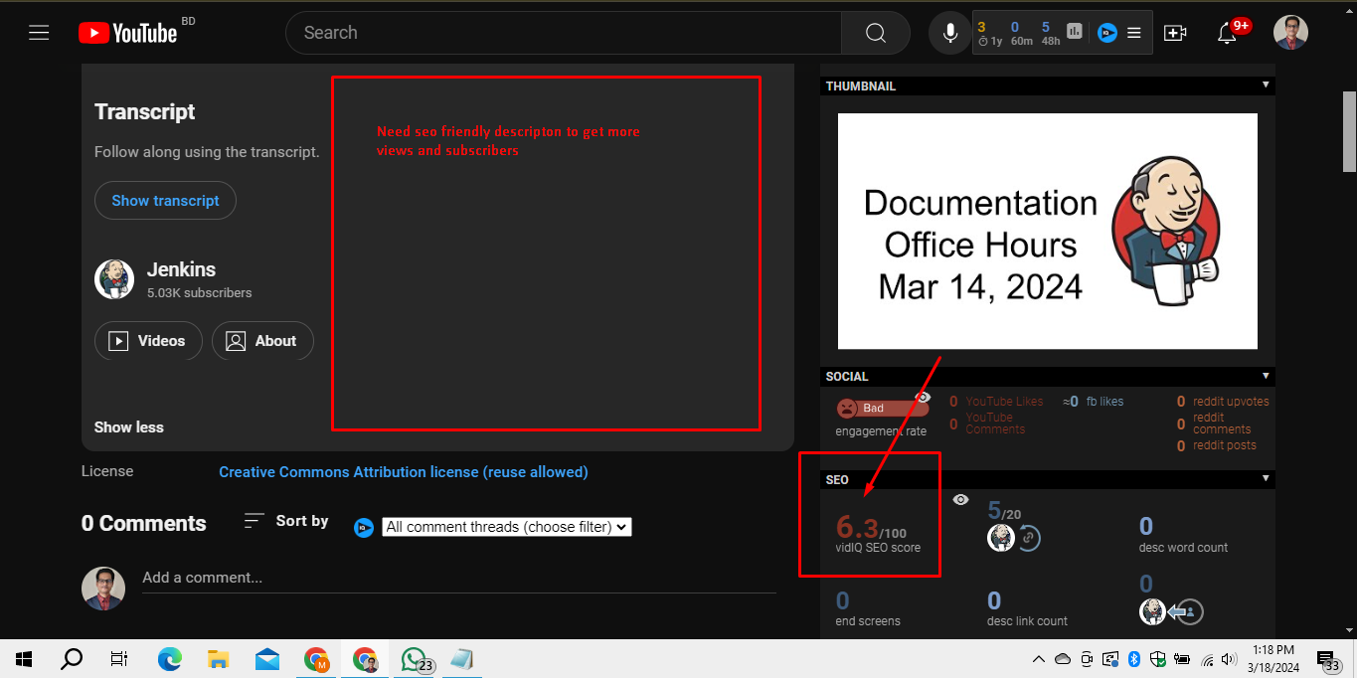1357x678 pixels.
Task: Click the reddit posts stat label
Action: (1225, 445)
